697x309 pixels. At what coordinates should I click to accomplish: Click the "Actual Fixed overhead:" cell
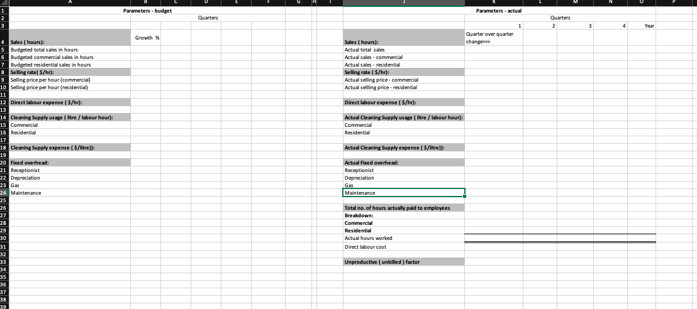pos(404,163)
